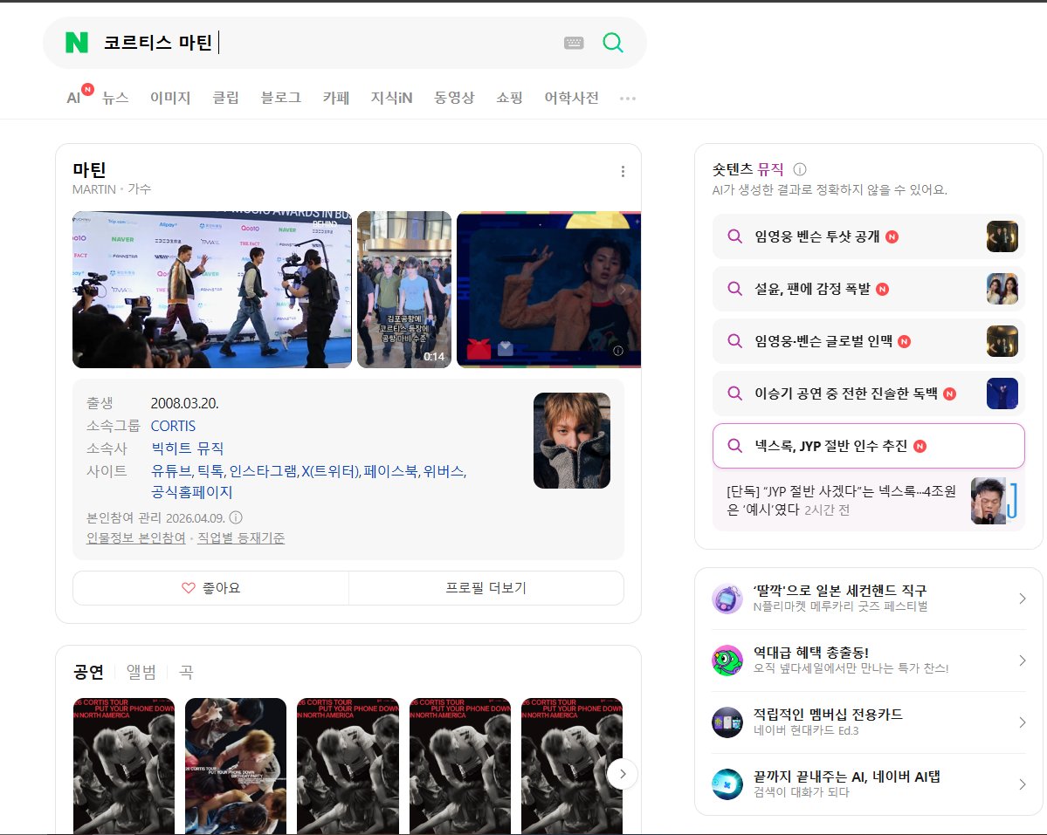
Task: Click thumbnail beside 이승기 공연 중 전한 진솔한 독백
Action: [x=1002, y=394]
